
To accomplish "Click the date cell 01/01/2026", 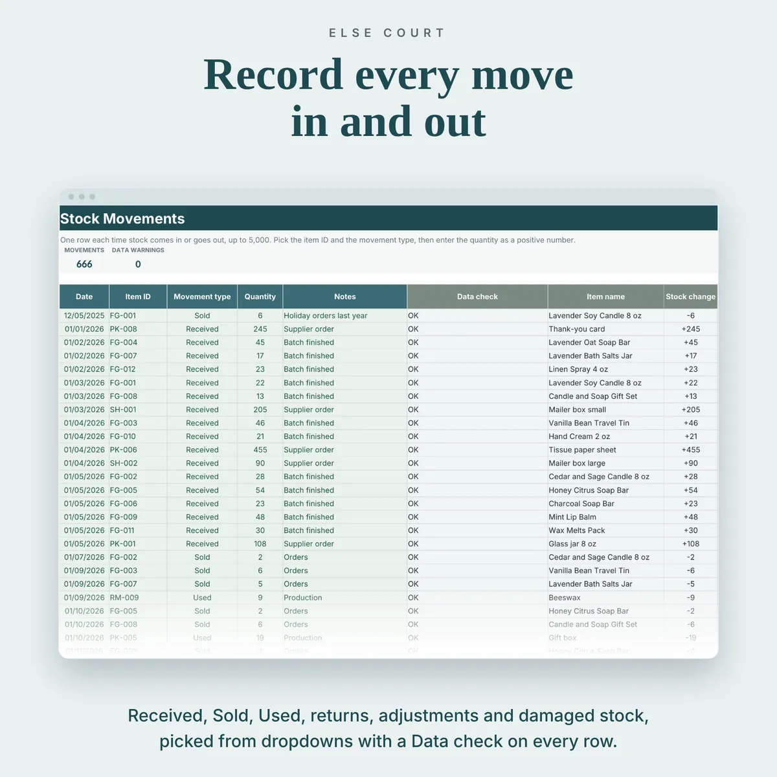I will [x=84, y=329].
